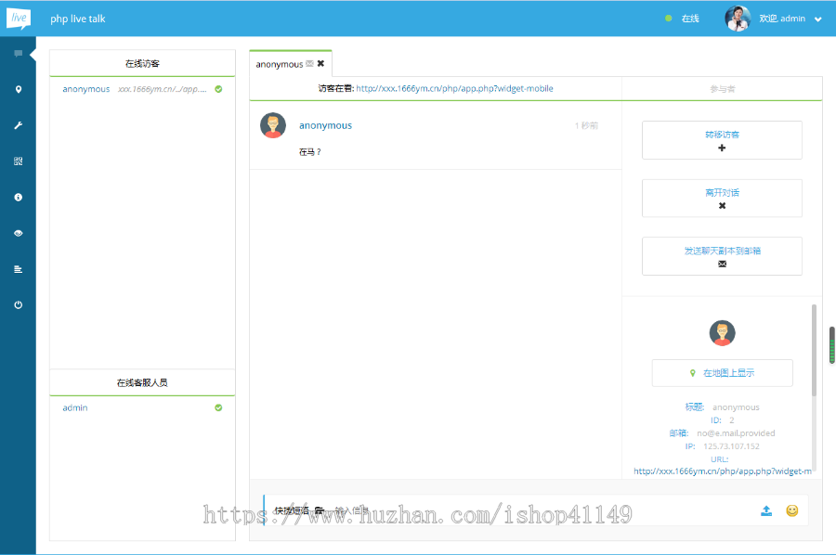Click the live logo in the header

point(19,19)
